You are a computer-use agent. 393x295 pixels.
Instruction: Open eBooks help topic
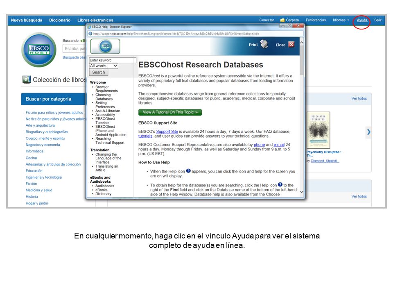pos(101,190)
